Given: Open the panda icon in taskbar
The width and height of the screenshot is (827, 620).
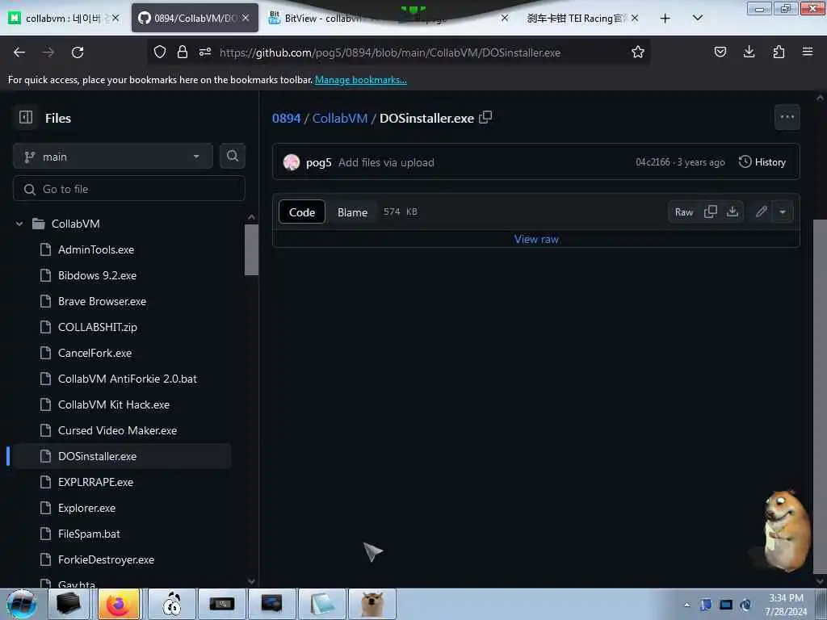Looking at the screenshot, I should pyautogui.click(x=172, y=604).
